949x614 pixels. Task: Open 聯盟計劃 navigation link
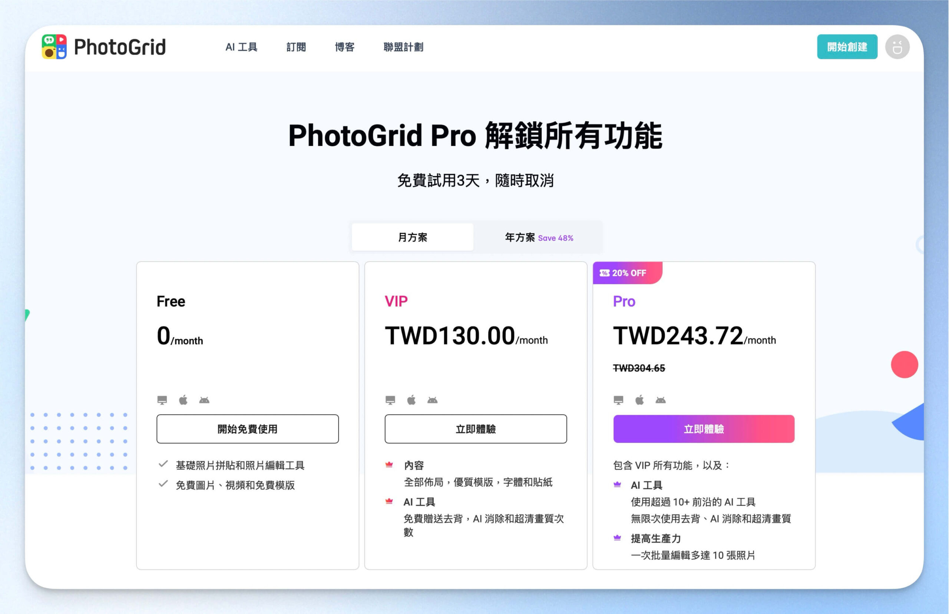tap(404, 47)
